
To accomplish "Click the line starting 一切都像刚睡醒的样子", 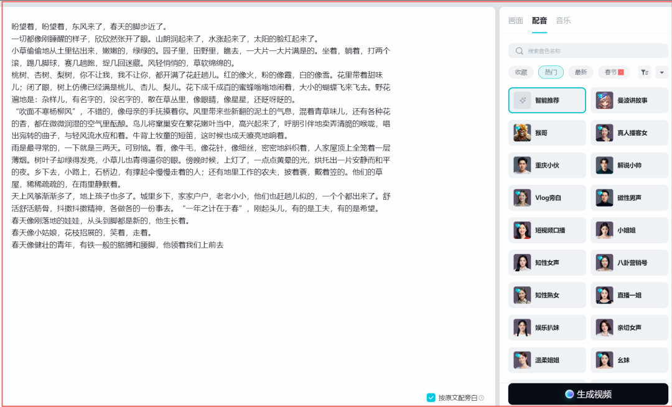I will click(166, 39).
